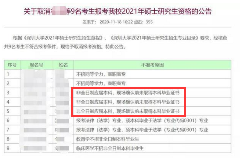Click serial number 6 cell

click(12, 120)
